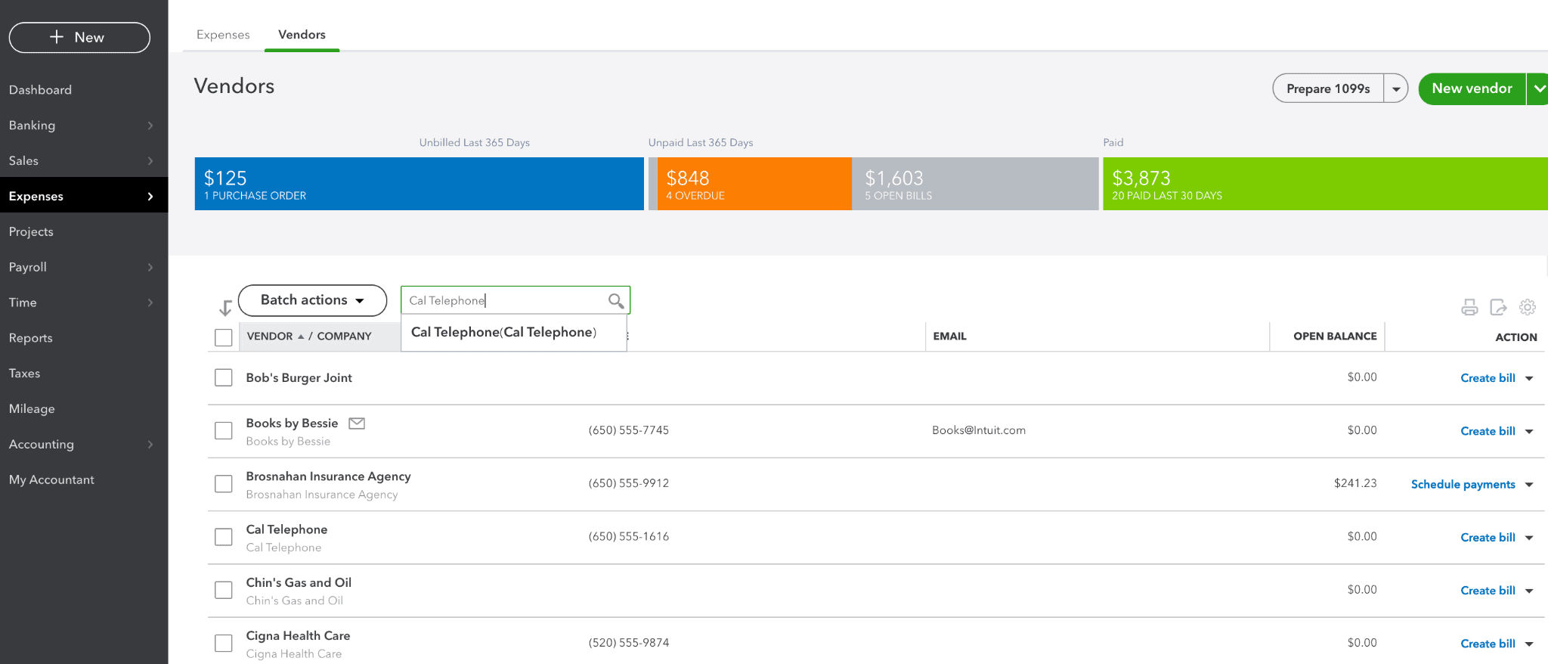Click Create bill for Books by Bessie
This screenshot has width=1548, height=664.
[x=1488, y=431]
